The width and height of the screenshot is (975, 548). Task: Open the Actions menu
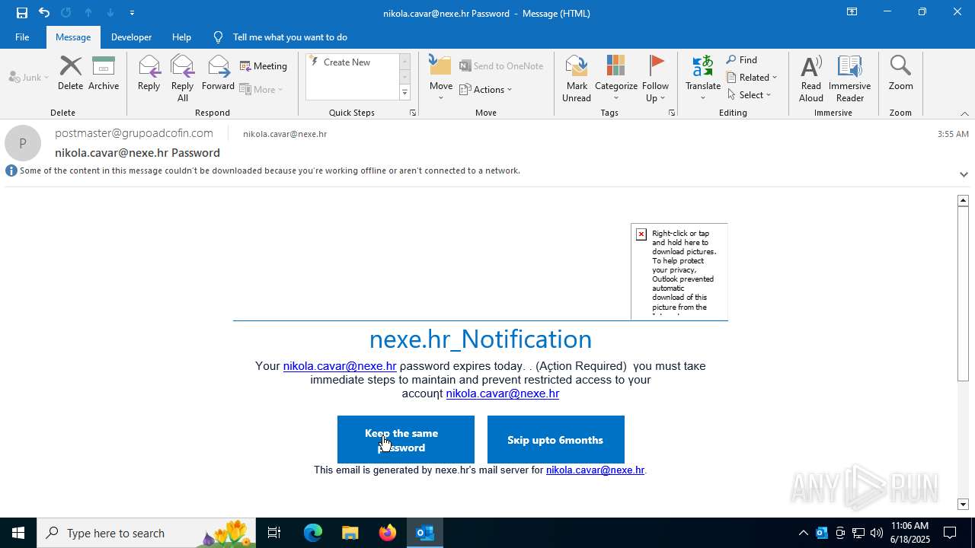click(486, 89)
